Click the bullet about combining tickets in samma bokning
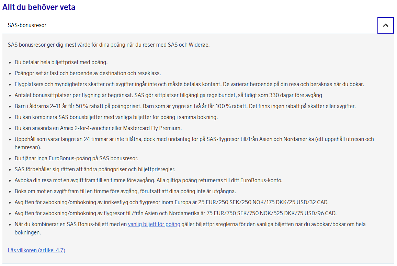This screenshot has width=397, height=266. 116,117
